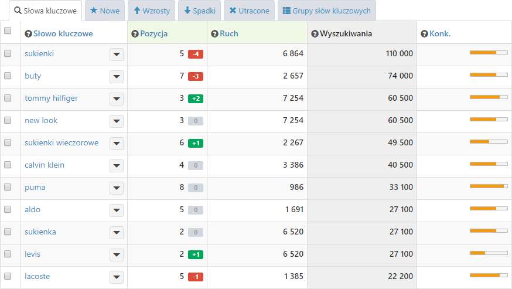
Task: Select the checkbox next to calvin klein
Action: pyautogui.click(x=8, y=165)
